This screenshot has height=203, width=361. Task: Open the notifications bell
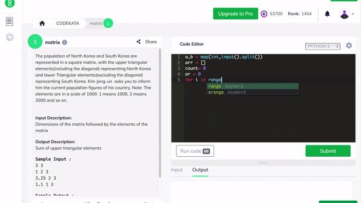click(x=327, y=14)
